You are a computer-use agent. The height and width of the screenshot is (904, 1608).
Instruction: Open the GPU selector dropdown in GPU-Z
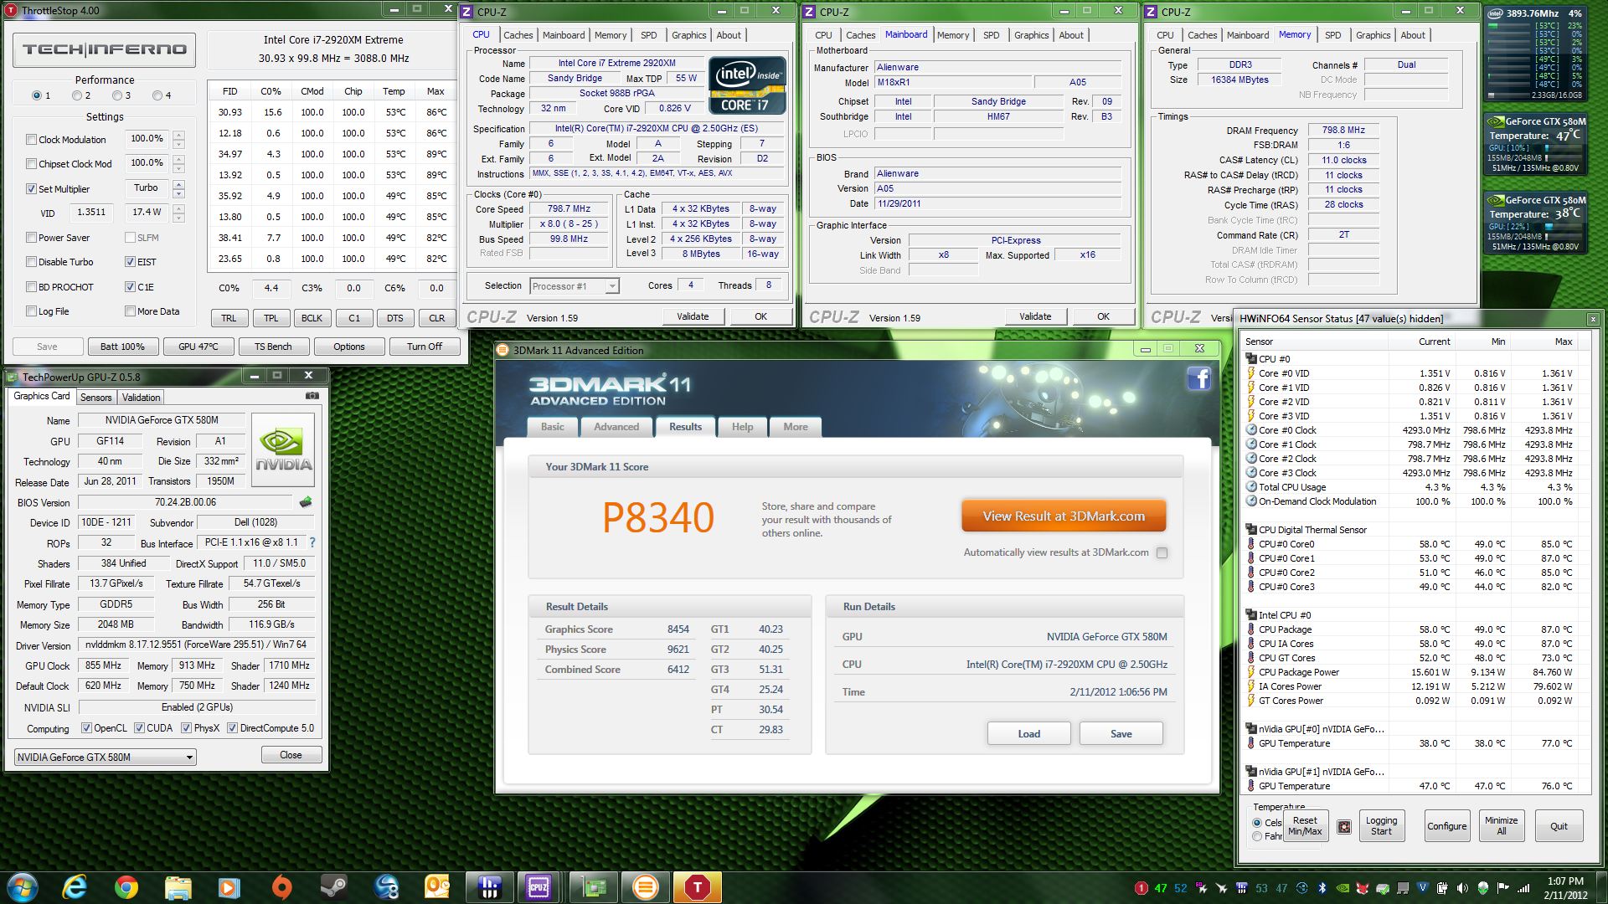pyautogui.click(x=106, y=757)
